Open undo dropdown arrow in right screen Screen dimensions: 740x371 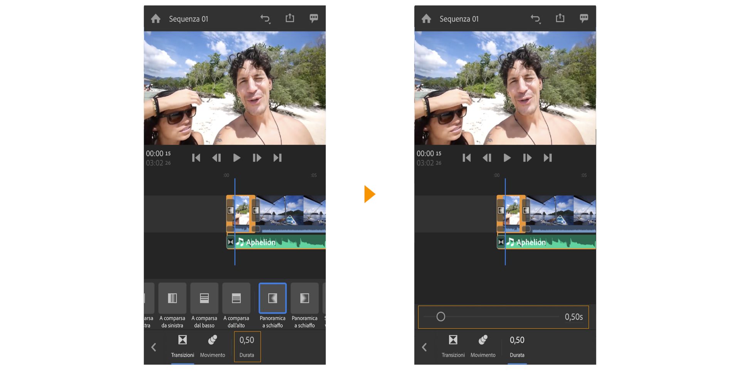click(540, 23)
